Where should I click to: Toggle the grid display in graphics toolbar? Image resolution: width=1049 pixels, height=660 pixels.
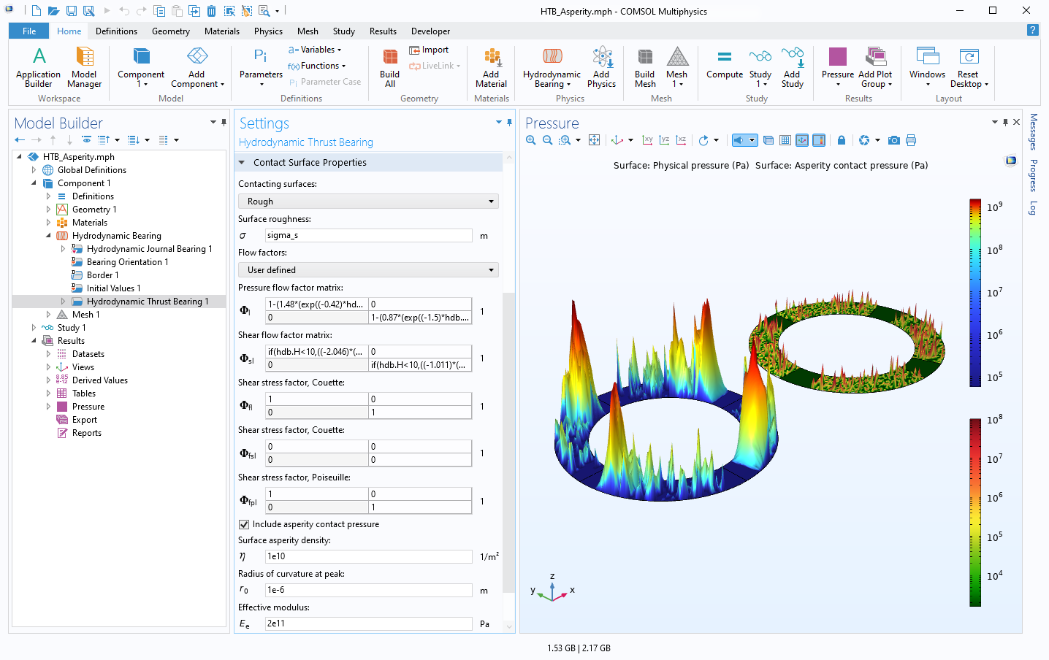pos(785,140)
